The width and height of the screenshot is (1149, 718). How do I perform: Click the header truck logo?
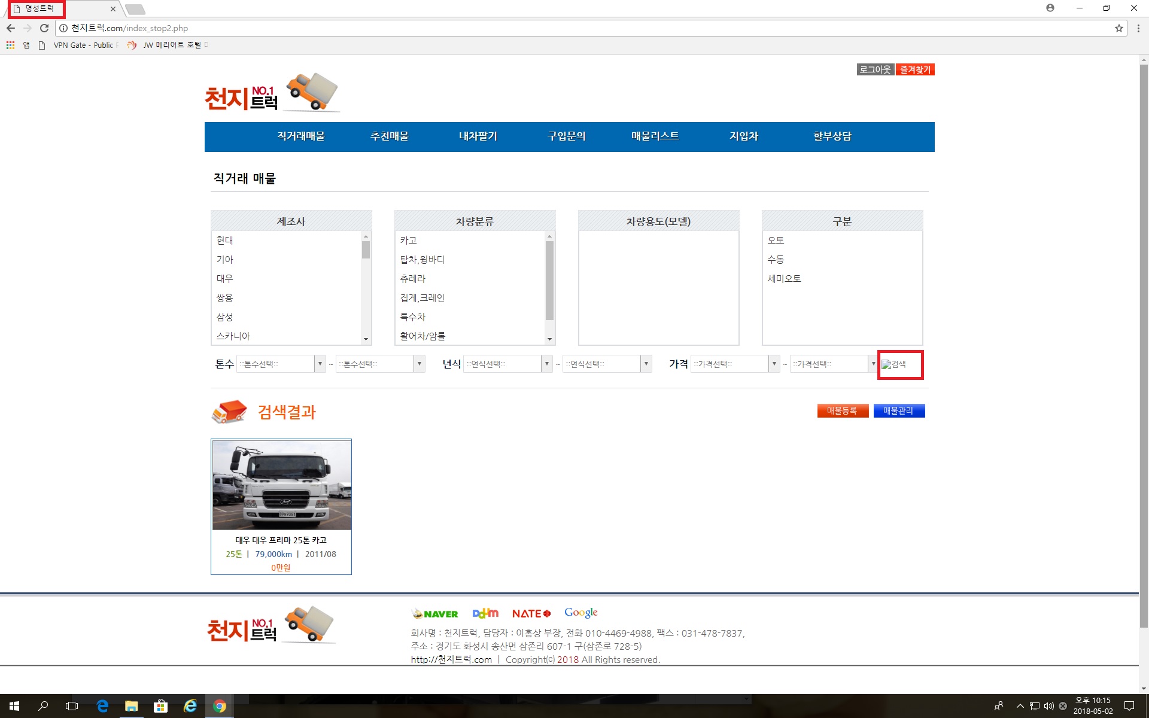pos(272,93)
